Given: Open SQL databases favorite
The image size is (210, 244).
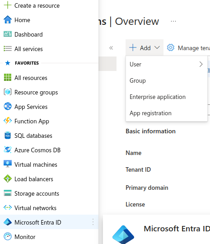Looking at the screenshot, I should [33, 136].
